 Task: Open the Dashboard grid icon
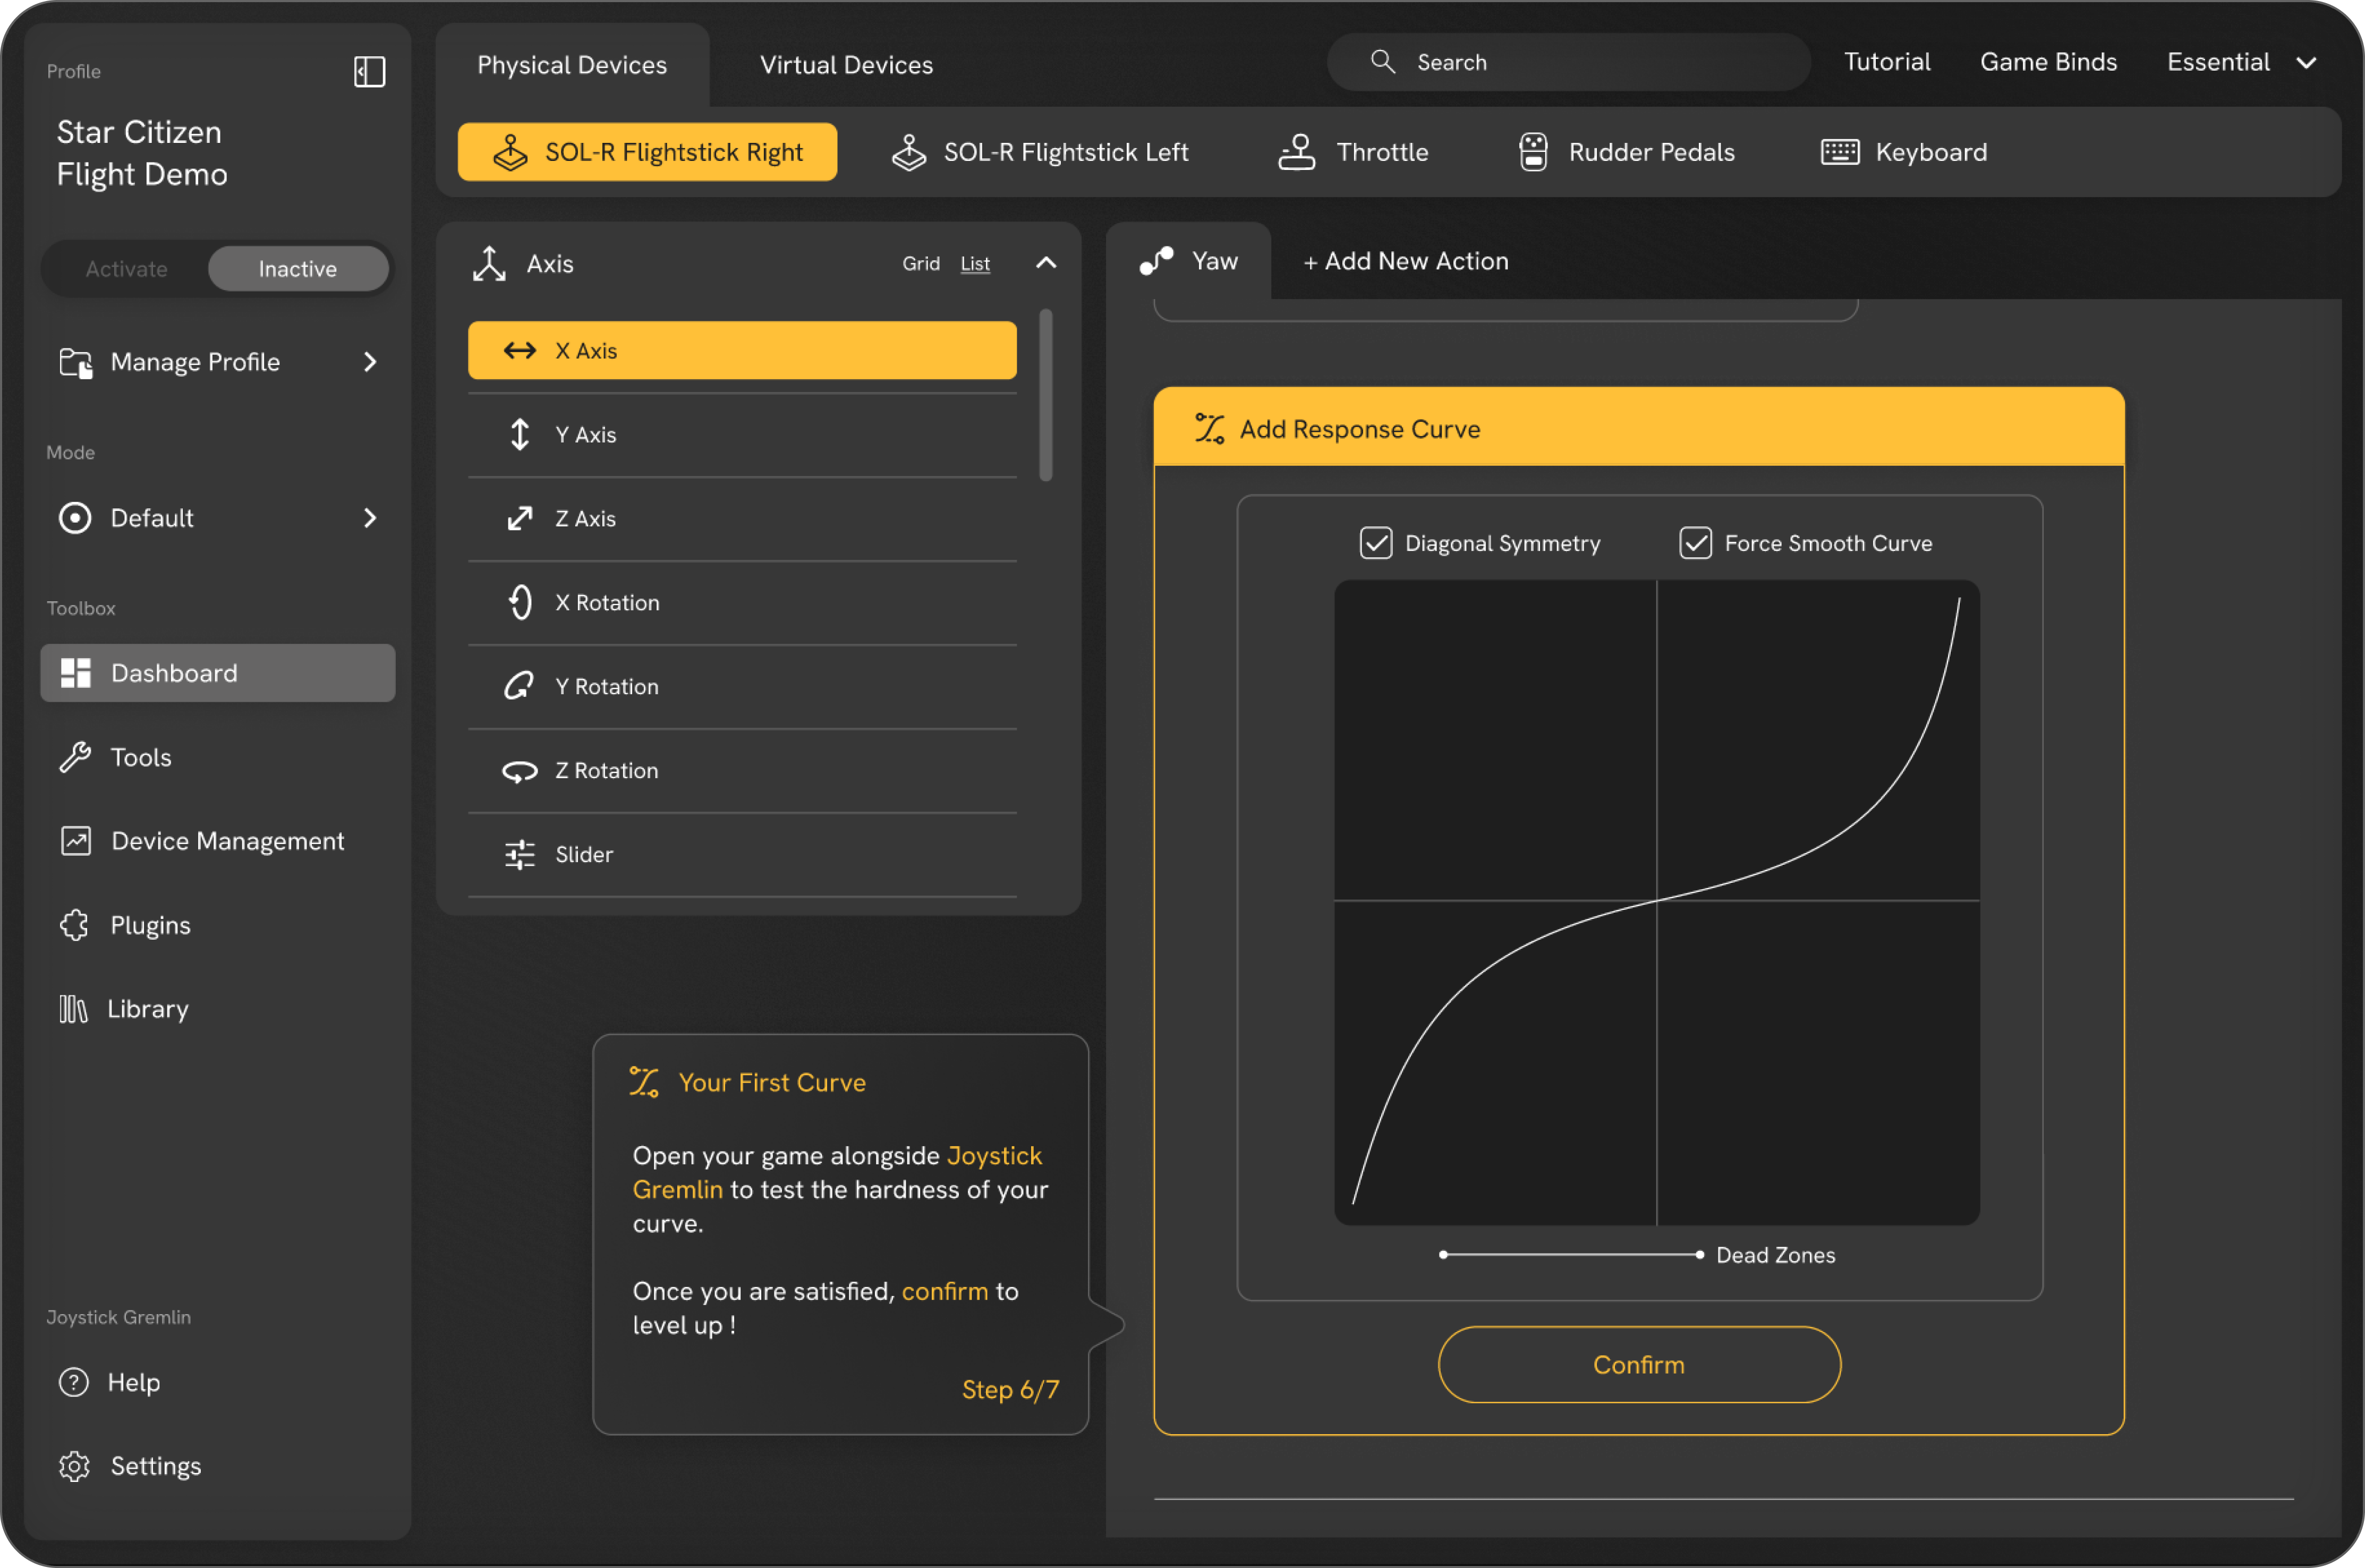point(76,673)
